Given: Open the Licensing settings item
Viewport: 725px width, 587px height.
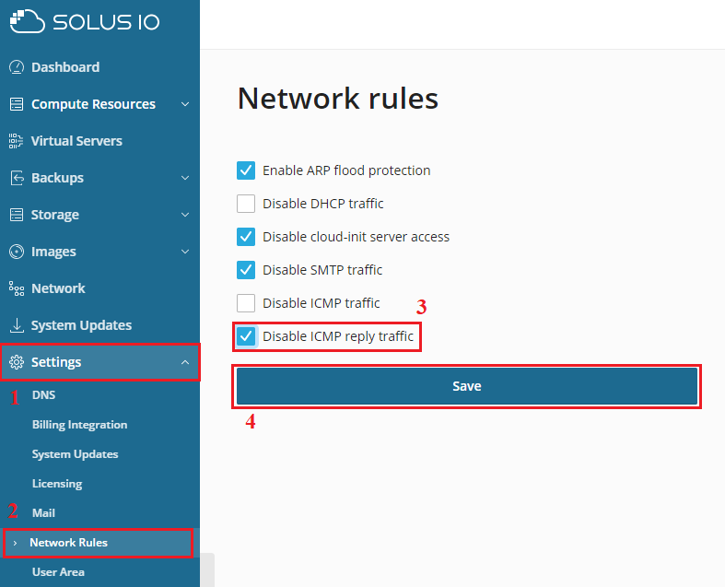Looking at the screenshot, I should [x=57, y=484].
